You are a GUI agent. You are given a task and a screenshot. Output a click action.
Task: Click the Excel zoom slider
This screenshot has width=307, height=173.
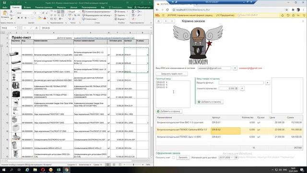tap(133, 165)
